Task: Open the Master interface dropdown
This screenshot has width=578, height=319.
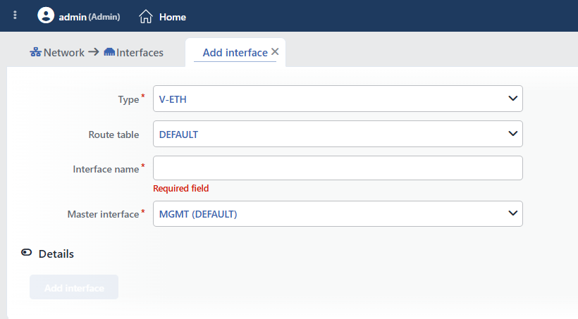Action: coord(338,213)
